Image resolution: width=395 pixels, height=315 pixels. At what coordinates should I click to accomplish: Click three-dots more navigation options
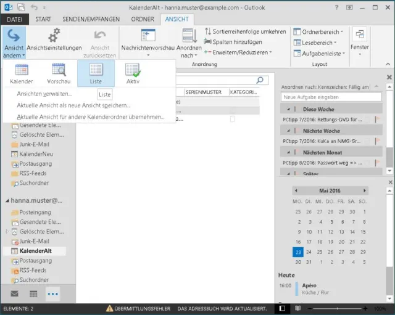point(53,293)
